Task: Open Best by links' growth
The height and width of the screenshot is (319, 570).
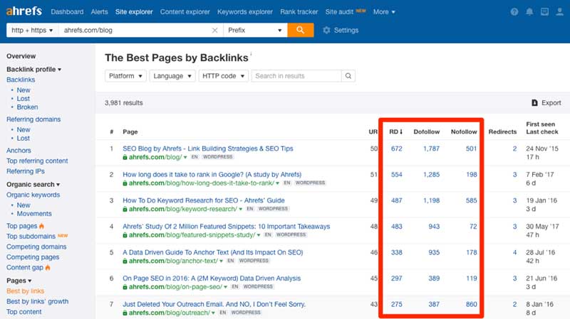Action: 38,302
